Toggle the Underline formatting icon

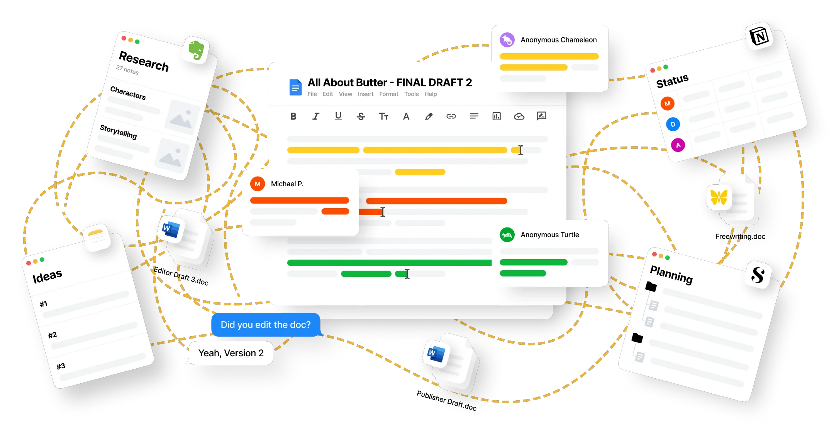pos(338,117)
